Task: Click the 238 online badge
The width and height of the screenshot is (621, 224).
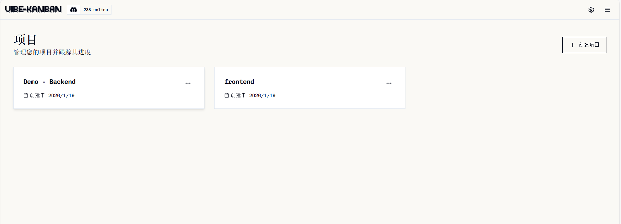Action: coord(96,10)
